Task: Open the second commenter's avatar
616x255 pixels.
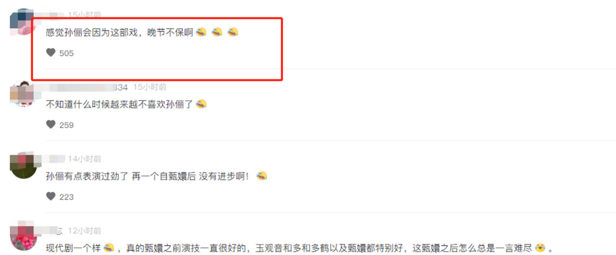Action: [x=23, y=94]
